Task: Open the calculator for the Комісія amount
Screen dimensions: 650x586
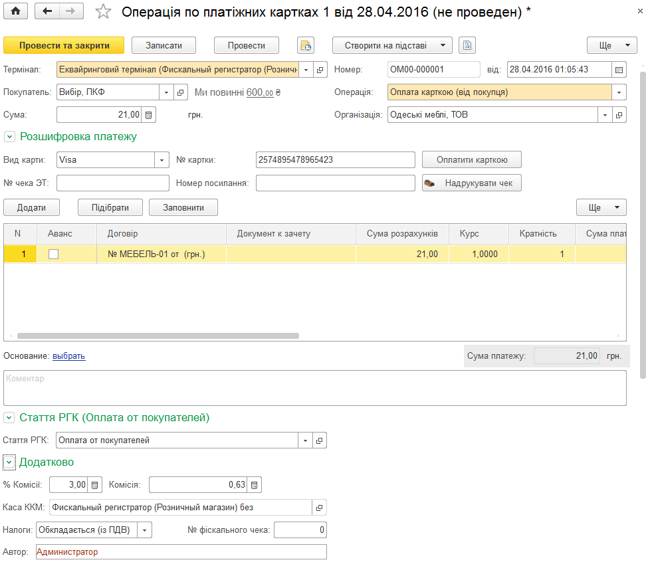Action: click(x=255, y=485)
